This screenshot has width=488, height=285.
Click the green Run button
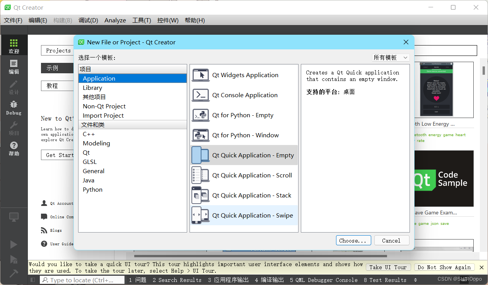point(14,245)
